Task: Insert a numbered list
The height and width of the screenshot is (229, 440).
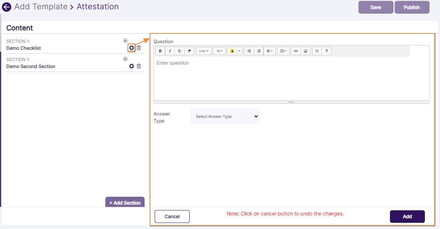Action: (258, 51)
